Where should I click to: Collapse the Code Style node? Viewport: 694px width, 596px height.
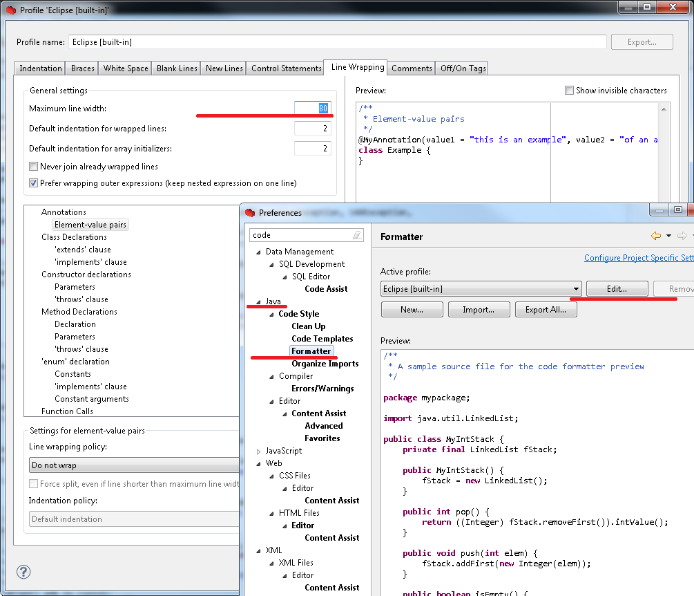click(272, 314)
